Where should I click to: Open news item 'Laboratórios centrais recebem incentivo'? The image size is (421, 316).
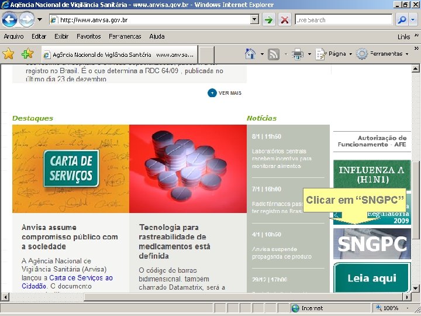click(282, 159)
